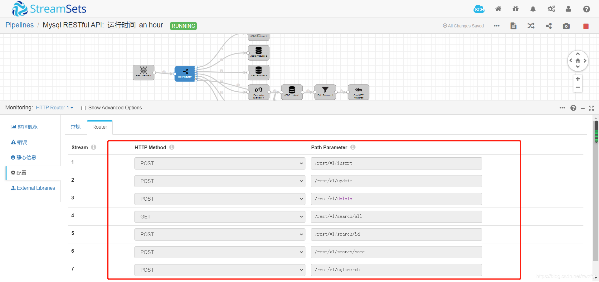Viewport: 599px width, 282px height.
Task: Show info for Stream column
Action: pos(94,147)
